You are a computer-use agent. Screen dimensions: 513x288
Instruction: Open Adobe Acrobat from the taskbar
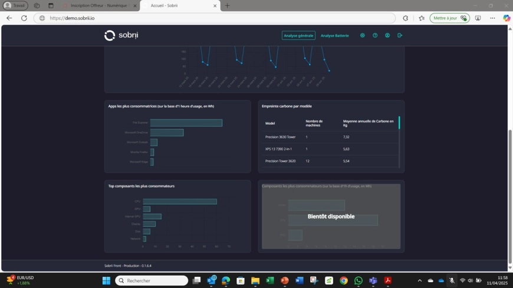click(x=387, y=280)
